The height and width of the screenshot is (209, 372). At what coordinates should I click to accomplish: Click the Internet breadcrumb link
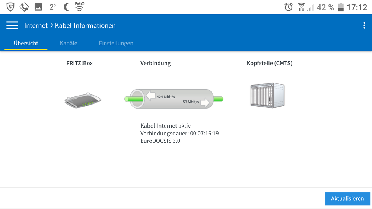(36, 26)
